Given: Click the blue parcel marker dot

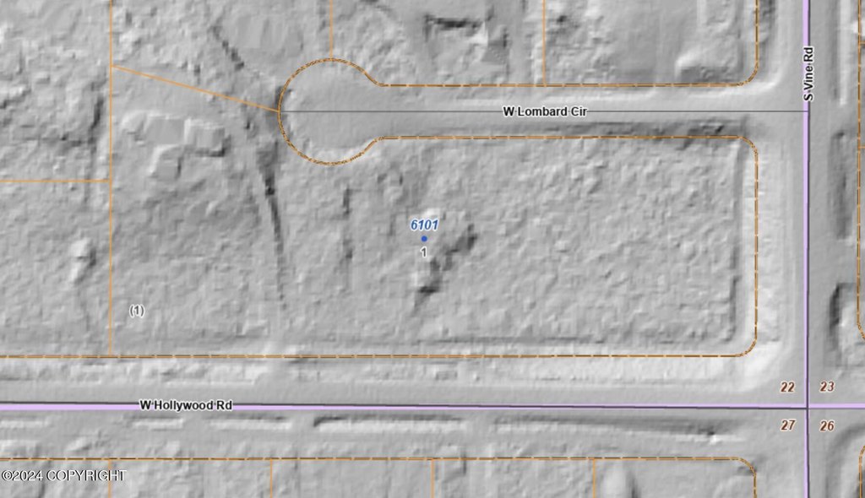Looking at the screenshot, I should [x=424, y=239].
